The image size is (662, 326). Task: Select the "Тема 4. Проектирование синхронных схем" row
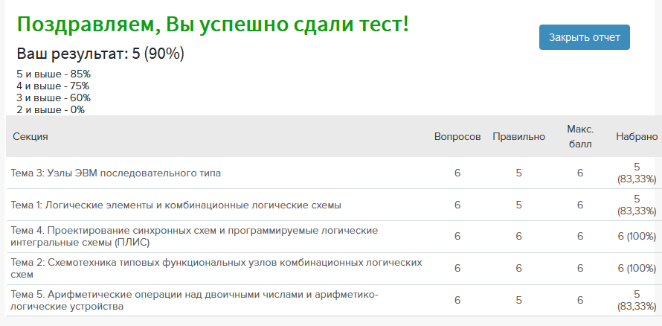(x=195, y=236)
